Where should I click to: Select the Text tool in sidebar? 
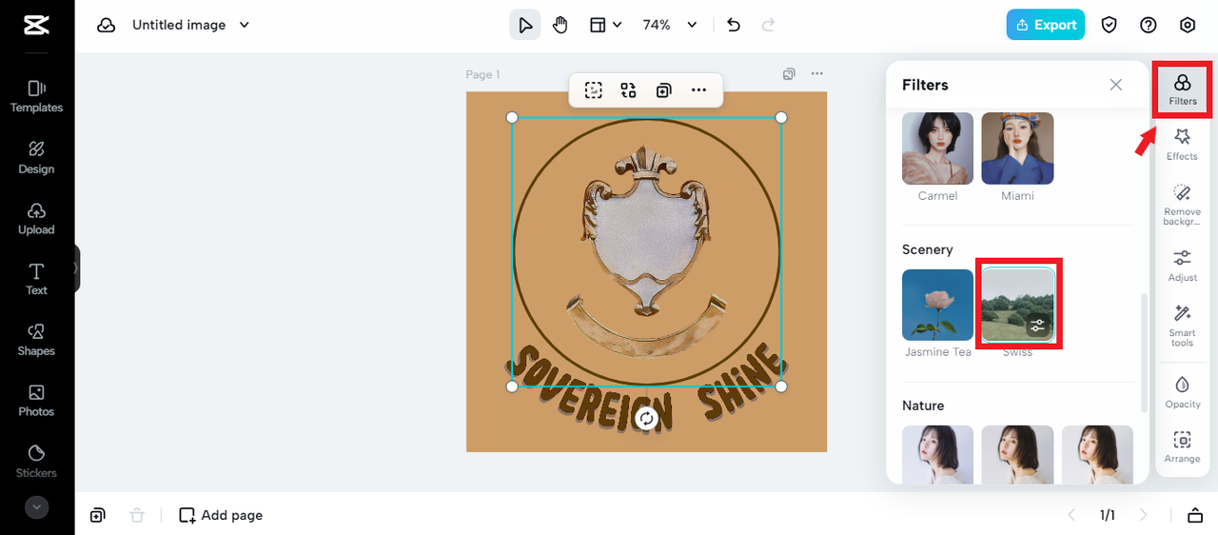pos(36,279)
